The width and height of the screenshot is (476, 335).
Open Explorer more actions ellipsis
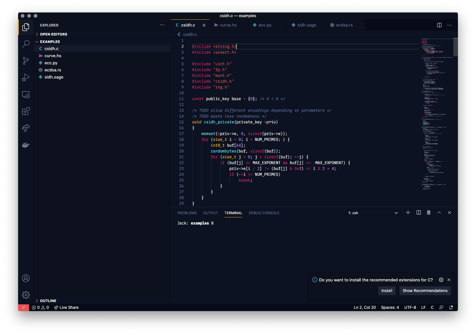(x=162, y=25)
